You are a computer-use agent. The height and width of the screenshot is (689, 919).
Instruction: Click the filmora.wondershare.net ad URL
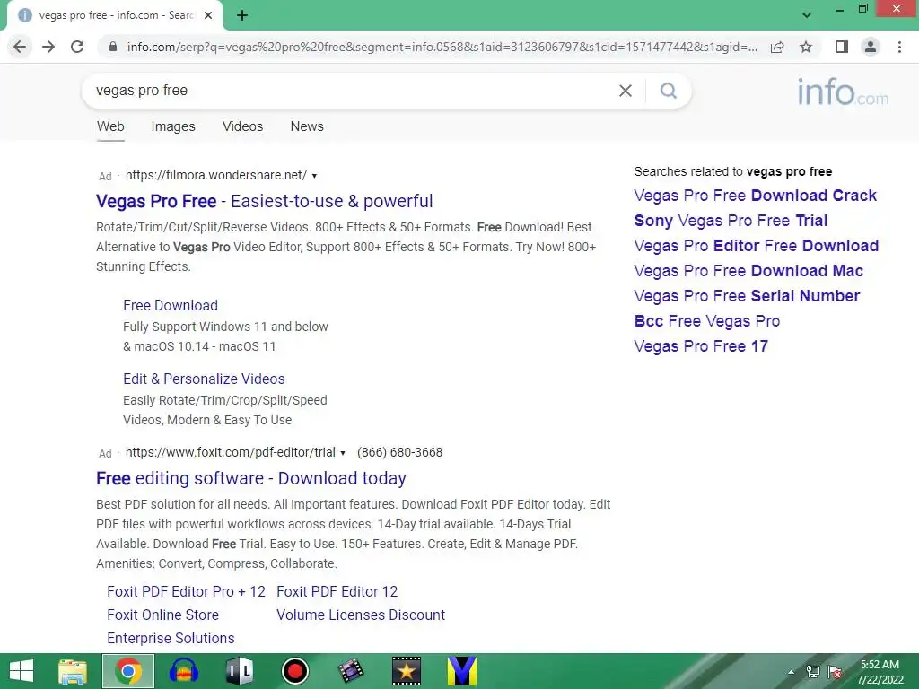[215, 175]
